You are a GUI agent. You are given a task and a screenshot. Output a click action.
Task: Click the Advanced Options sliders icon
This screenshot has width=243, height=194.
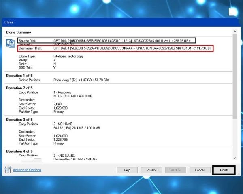click(x=8, y=169)
